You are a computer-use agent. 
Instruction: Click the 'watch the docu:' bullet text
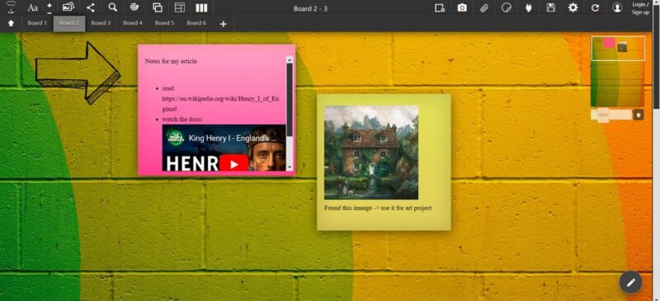point(182,120)
